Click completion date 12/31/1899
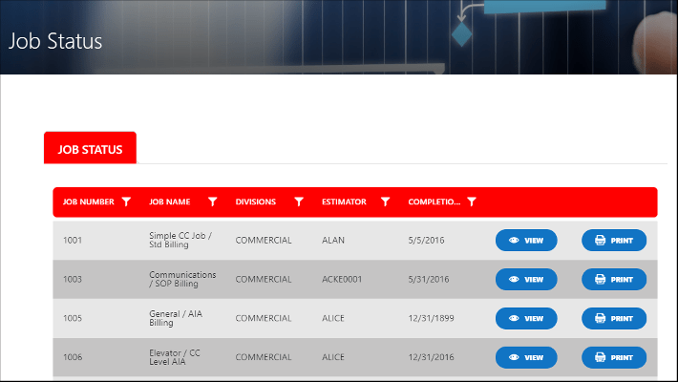 431,318
